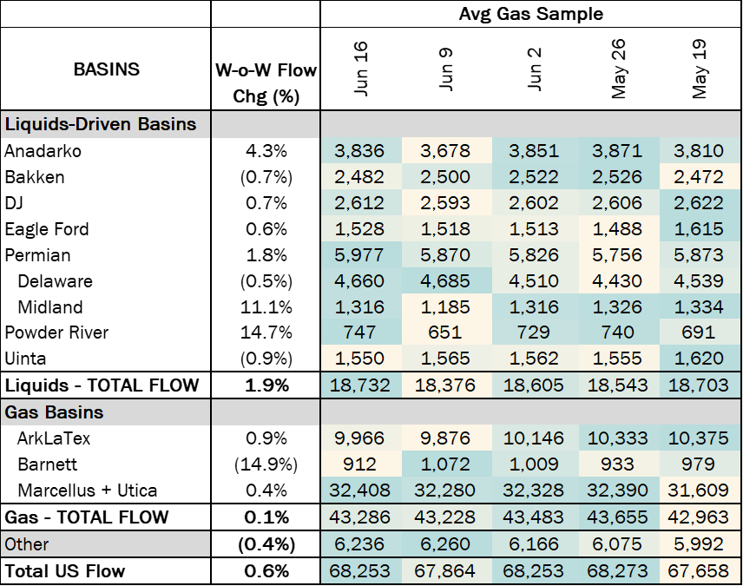The height and width of the screenshot is (586, 743).
Task: Select the Jun 9 column header
Action: click(445, 69)
